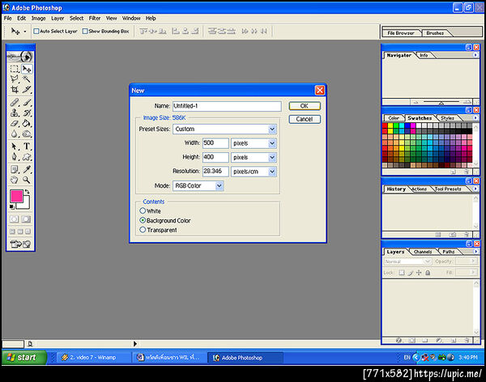
Task: Open Mode RGB Color dropdown
Action: pyautogui.click(x=220, y=185)
